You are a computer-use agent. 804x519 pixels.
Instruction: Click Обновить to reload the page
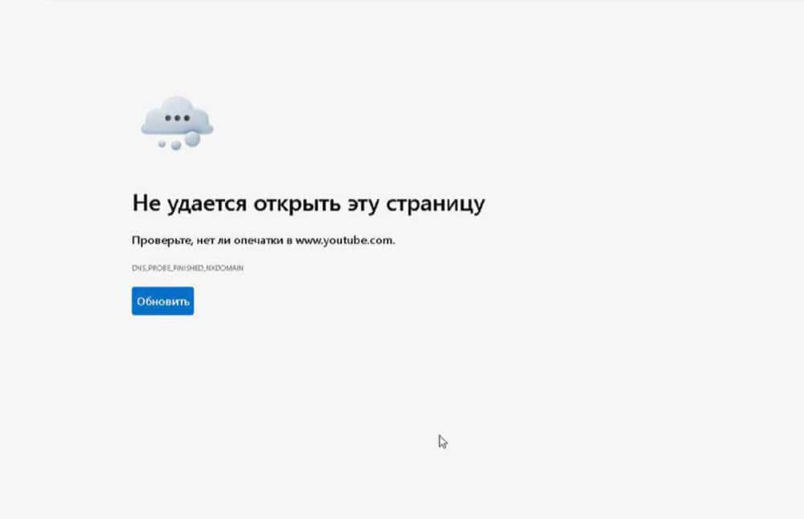pyautogui.click(x=162, y=300)
